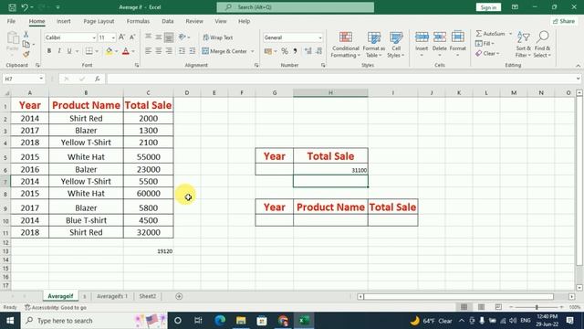
Task: Switch to Page Layout tab
Action: click(x=99, y=21)
